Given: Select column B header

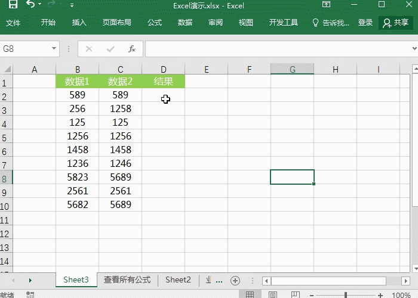Looking at the screenshot, I should (77, 70).
